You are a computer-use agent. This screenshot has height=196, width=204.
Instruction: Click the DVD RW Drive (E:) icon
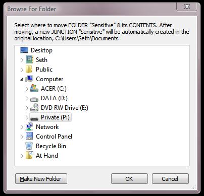pos(34,107)
